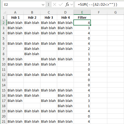Select column G header
124x124 pixels.
click(115, 12)
